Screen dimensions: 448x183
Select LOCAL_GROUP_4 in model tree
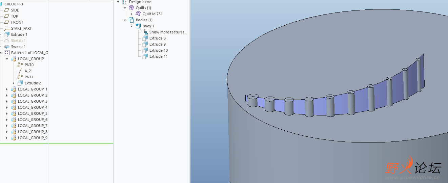tap(33, 107)
